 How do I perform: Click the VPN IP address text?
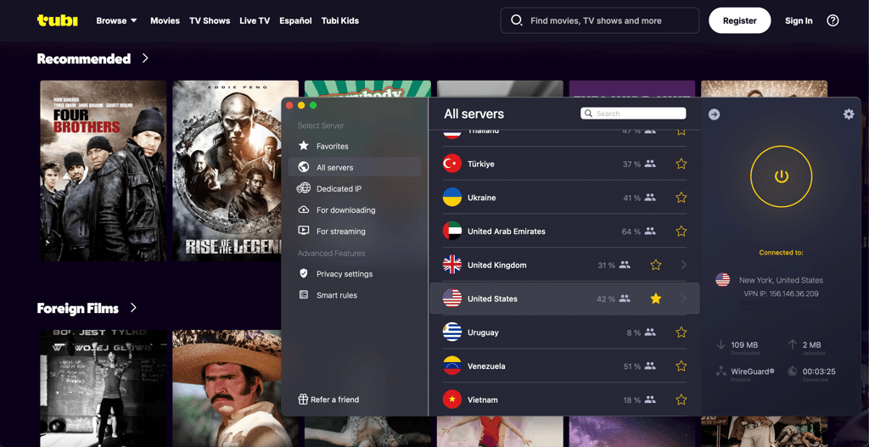(781, 293)
